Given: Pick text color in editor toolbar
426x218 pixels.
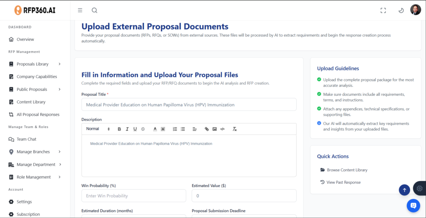Looking at the screenshot, I should [155, 129].
